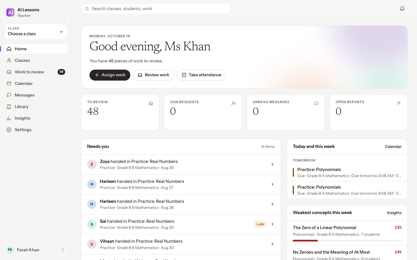The image size is (417, 260).
Task: Click the Take attendance button
Action: pyautogui.click(x=201, y=75)
